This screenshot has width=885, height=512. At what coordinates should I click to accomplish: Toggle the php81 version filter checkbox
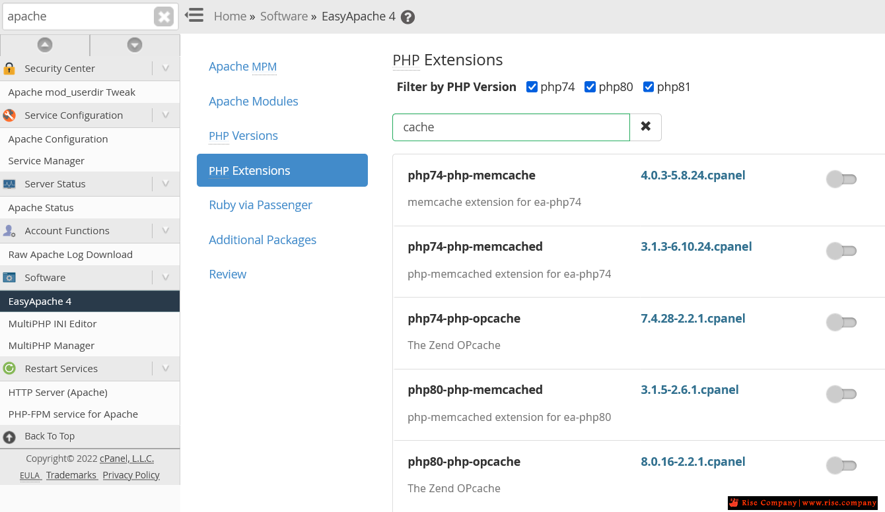click(x=649, y=87)
